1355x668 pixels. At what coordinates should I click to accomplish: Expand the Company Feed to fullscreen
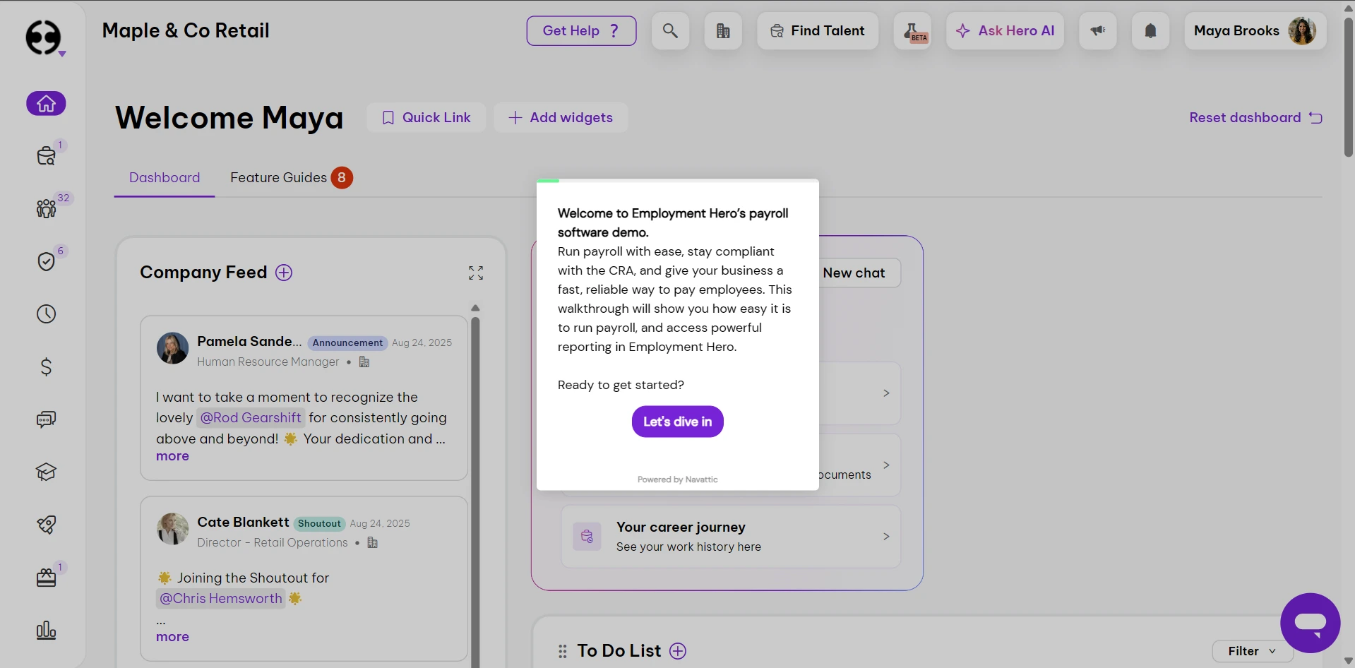[x=476, y=273]
